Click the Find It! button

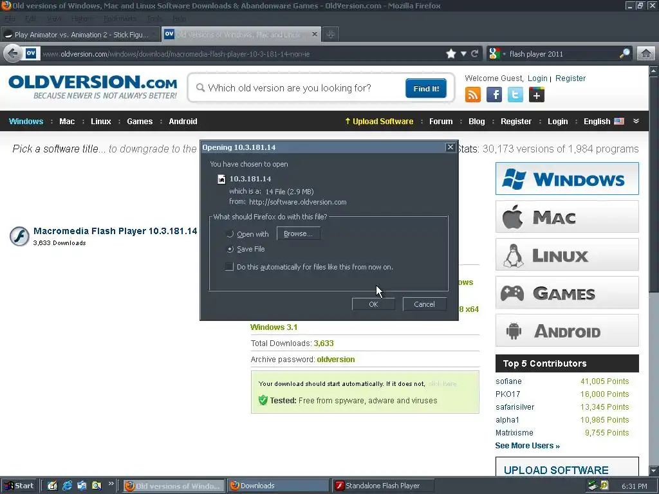click(x=426, y=88)
